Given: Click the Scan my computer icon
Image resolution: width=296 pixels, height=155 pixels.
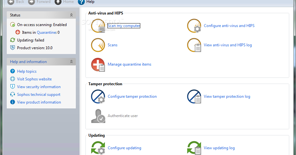Looking at the screenshot, I should click(98, 26).
